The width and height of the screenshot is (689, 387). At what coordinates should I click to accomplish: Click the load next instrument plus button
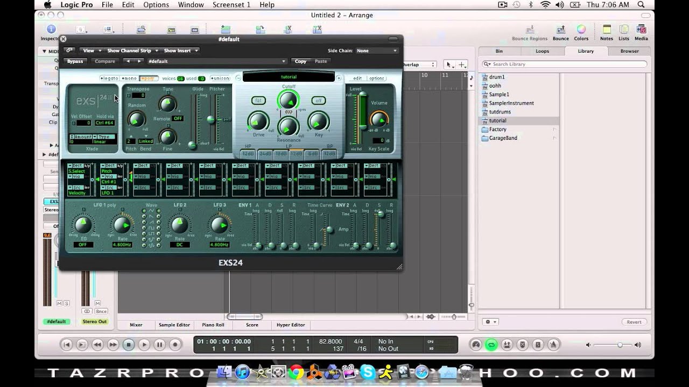pos(339,78)
